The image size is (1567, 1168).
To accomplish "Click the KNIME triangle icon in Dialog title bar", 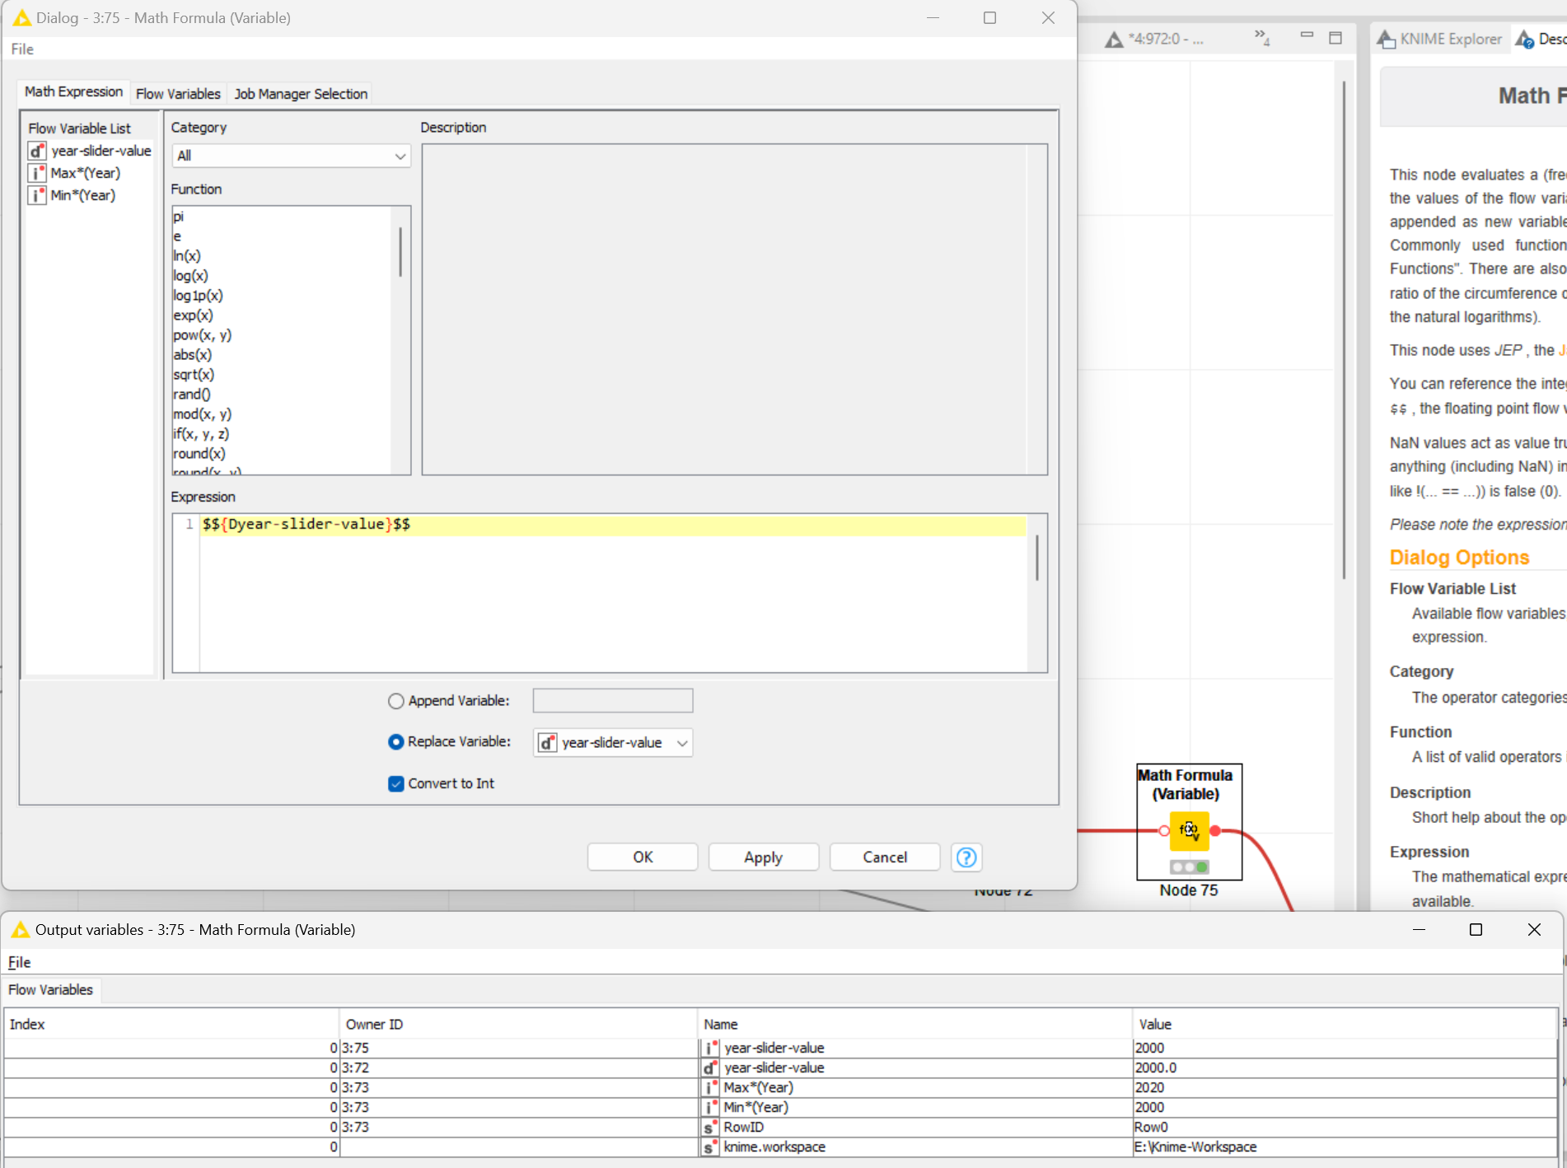I will click(21, 18).
